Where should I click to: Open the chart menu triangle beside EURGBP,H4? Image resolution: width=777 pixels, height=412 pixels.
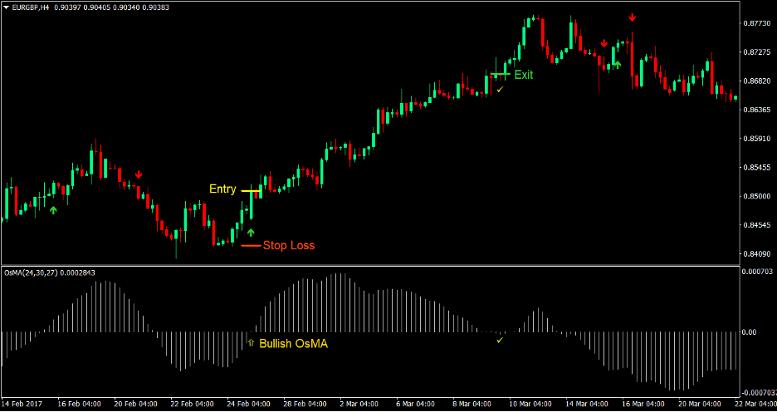click(x=7, y=7)
